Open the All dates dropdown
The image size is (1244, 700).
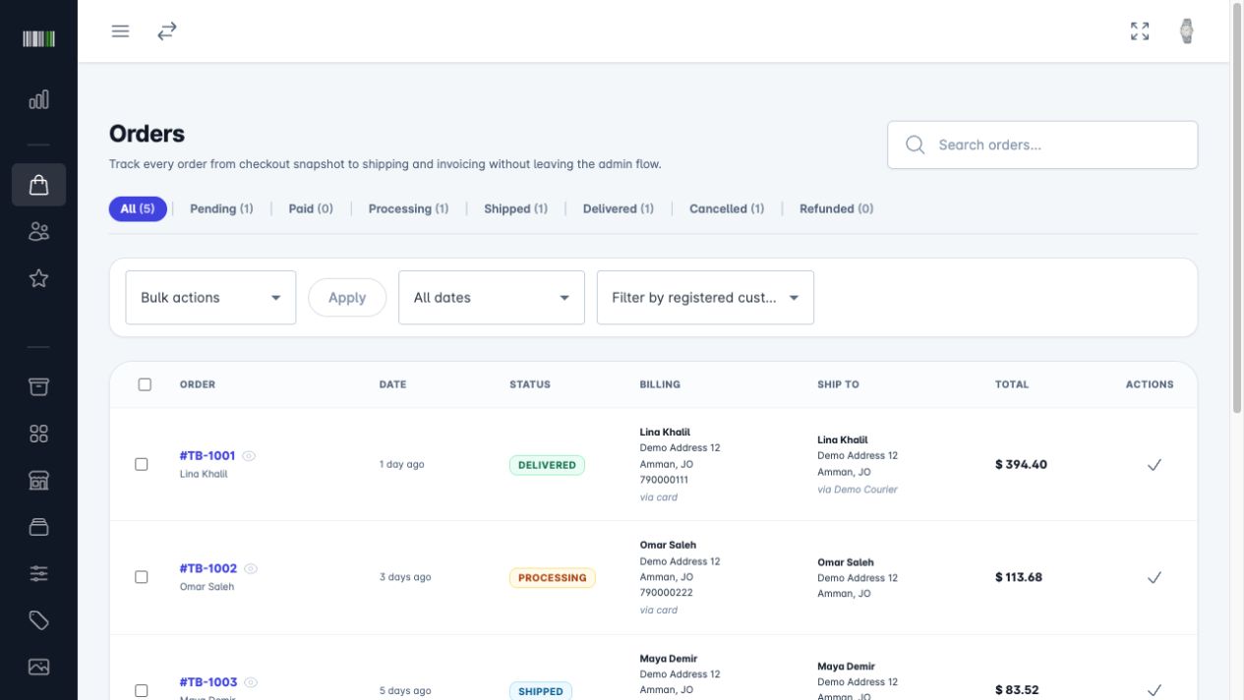[x=492, y=298]
